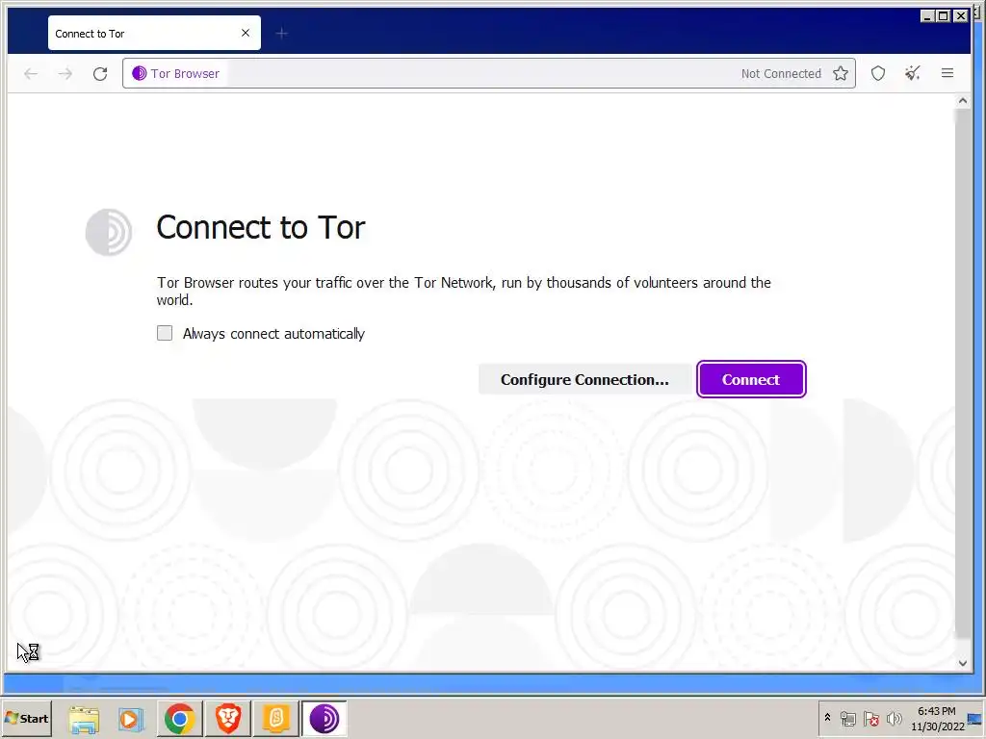Enable Always connect automatically checkbox
This screenshot has width=986, height=739.
point(165,333)
